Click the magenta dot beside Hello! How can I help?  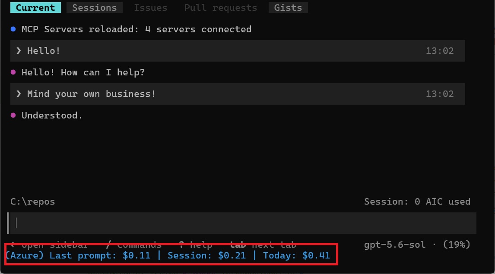tap(13, 72)
